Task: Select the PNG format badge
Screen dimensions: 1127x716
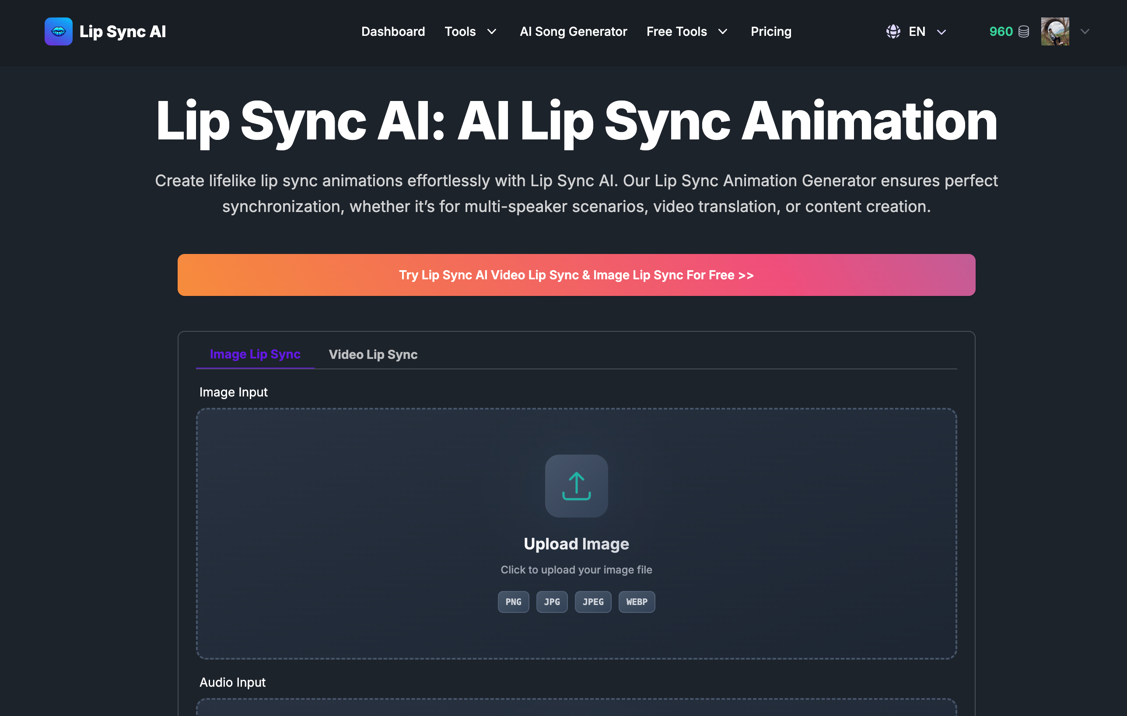Action: tap(513, 602)
